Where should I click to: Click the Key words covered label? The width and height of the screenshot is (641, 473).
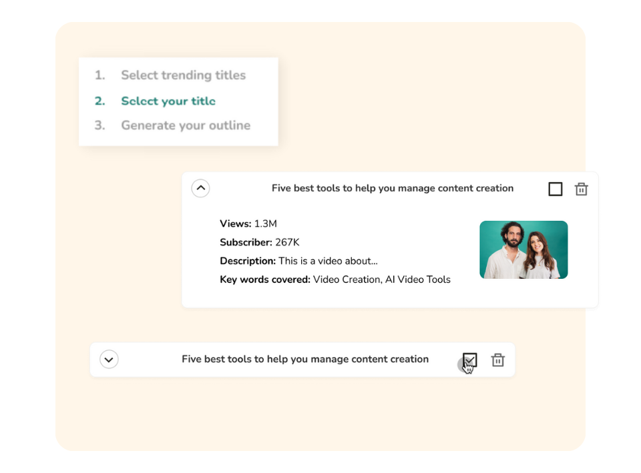[x=266, y=280]
